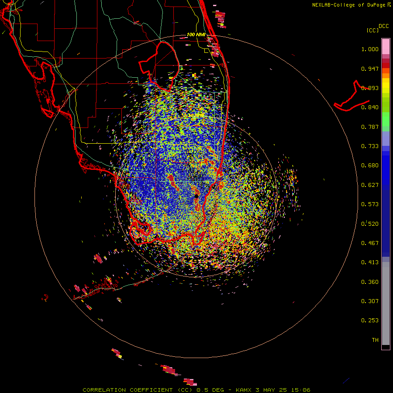Click the 100 NMI range ring label

(x=196, y=34)
